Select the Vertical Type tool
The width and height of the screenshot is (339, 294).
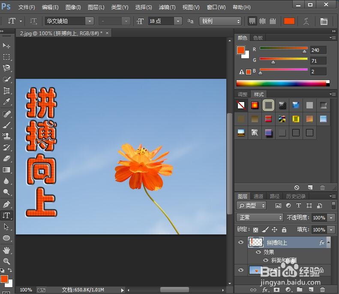(6, 215)
